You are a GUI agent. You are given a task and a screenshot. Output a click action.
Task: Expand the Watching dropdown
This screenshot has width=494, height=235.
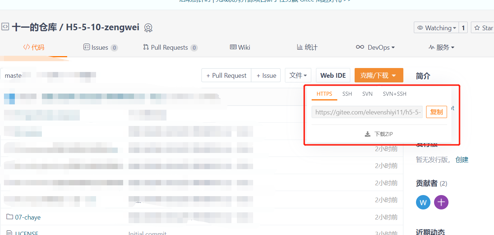[x=436, y=28]
